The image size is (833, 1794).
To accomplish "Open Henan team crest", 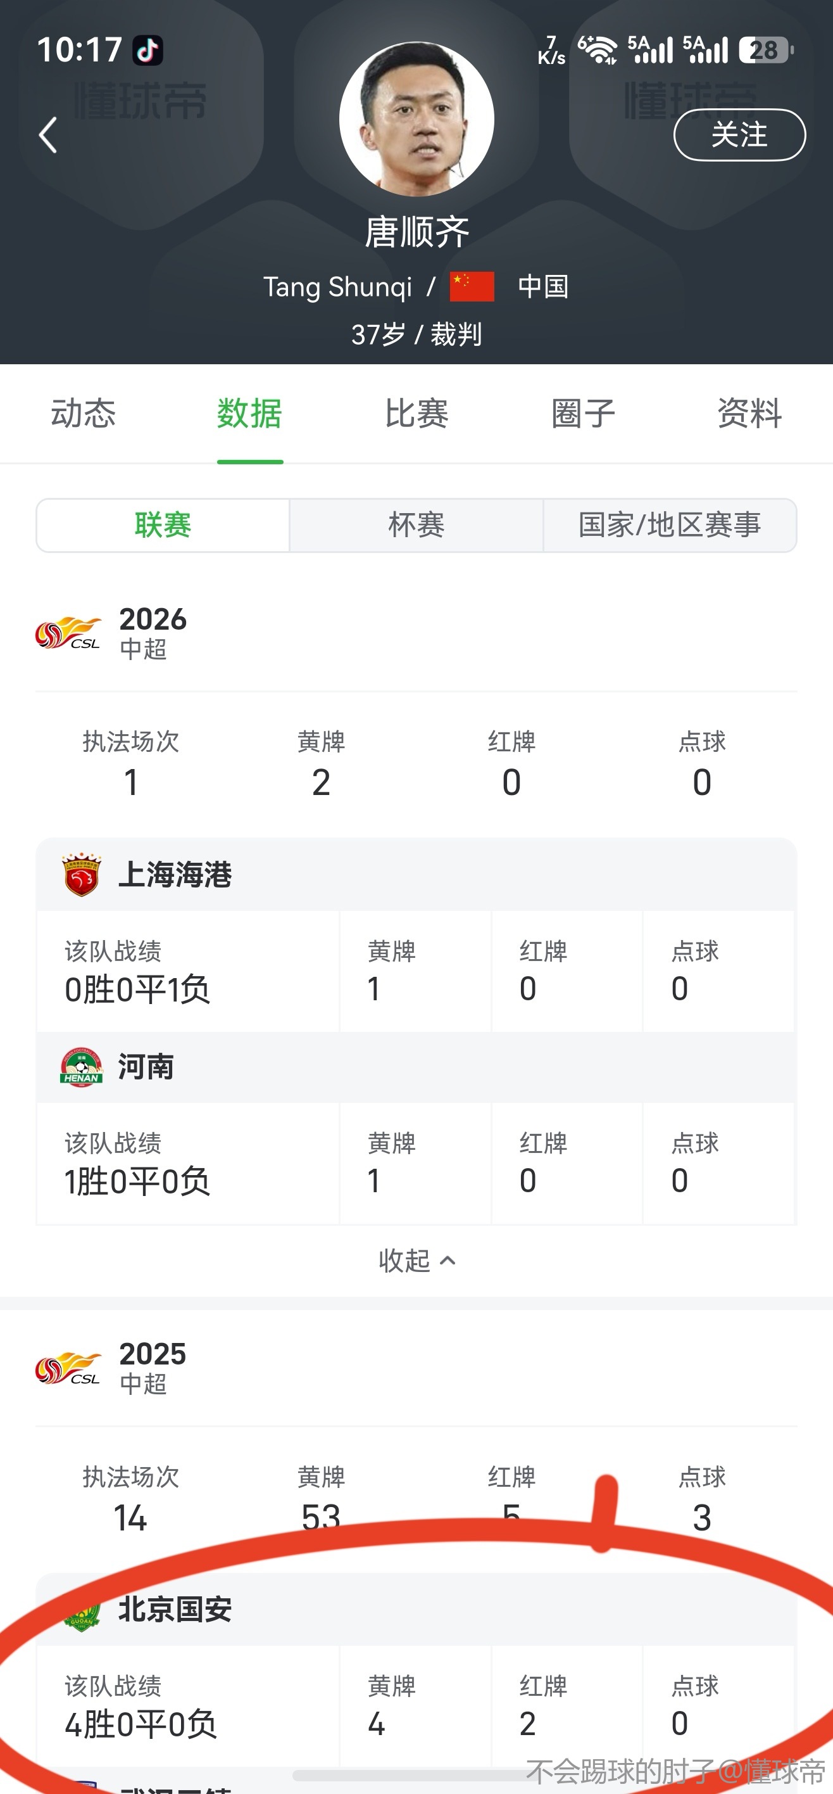I will click(82, 1066).
